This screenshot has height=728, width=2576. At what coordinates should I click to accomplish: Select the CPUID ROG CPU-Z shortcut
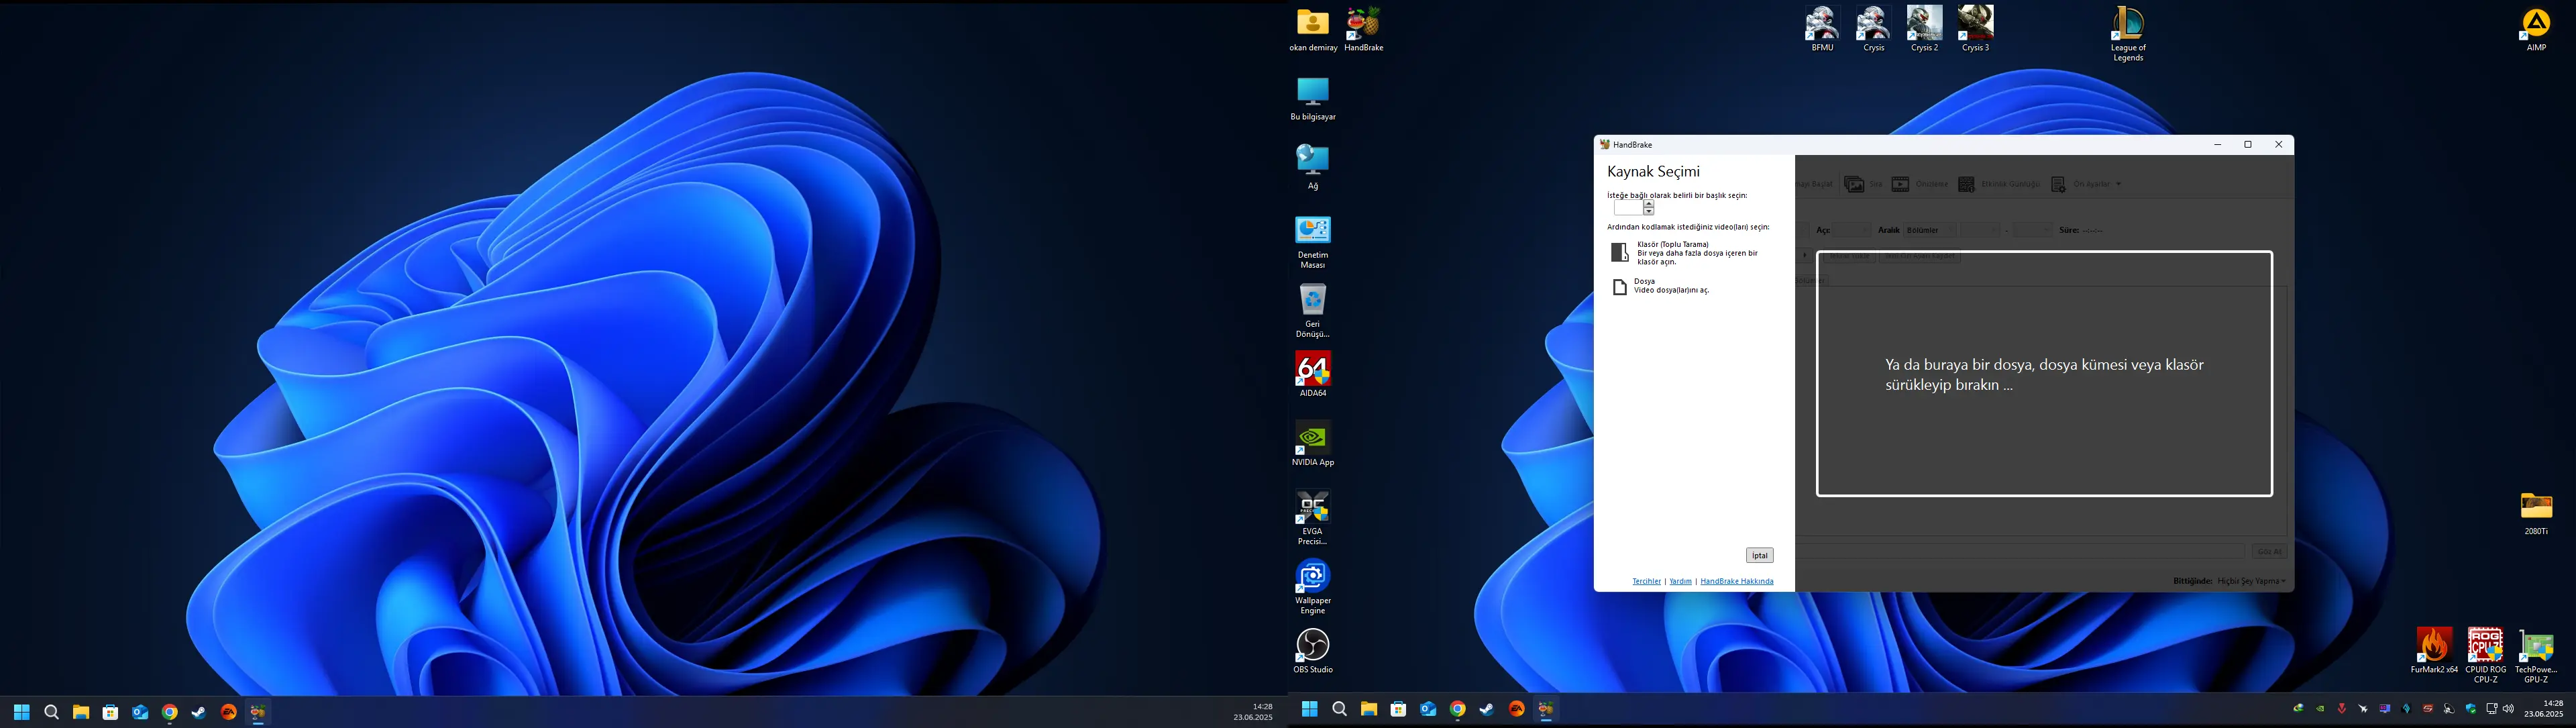tap(2485, 656)
